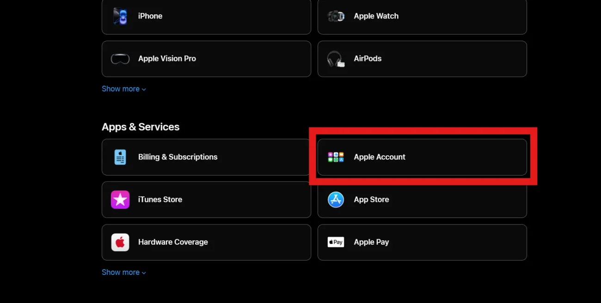Click the red Apple logo Hardware Coverage icon
The height and width of the screenshot is (303, 601).
point(120,242)
